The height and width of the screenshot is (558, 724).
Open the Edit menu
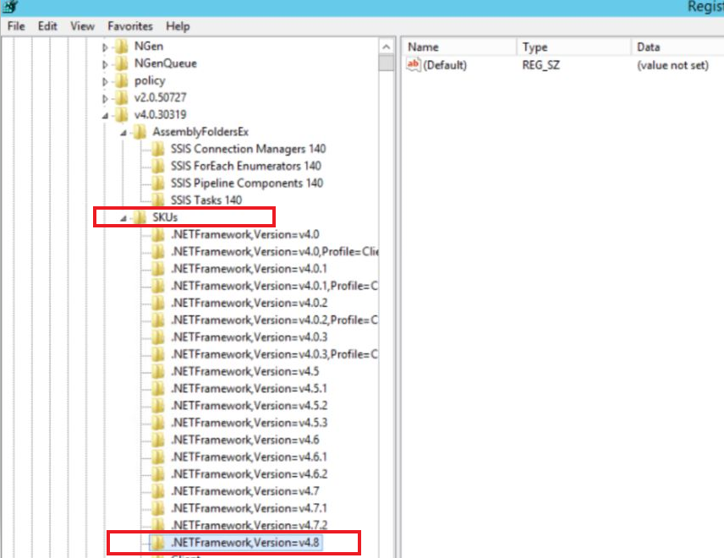point(47,26)
